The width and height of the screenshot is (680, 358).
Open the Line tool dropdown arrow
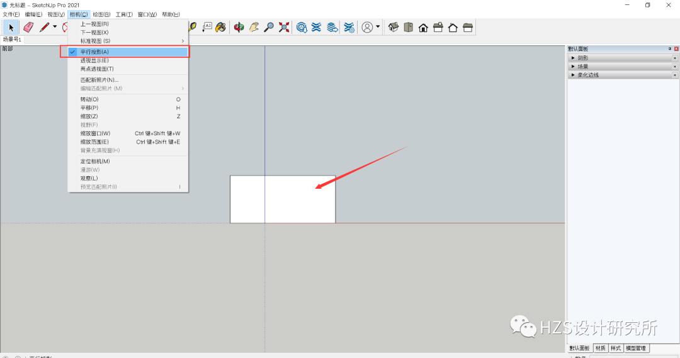pyautogui.click(x=55, y=27)
